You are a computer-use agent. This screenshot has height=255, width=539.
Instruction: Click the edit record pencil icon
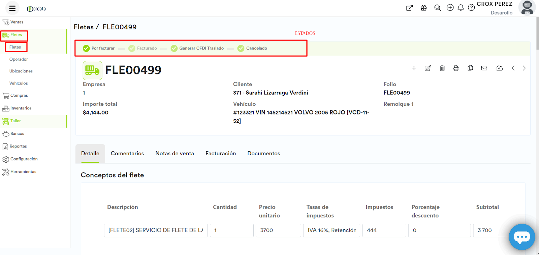coord(428,68)
